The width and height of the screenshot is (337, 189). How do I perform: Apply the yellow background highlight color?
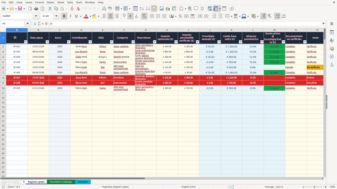click(94, 16)
